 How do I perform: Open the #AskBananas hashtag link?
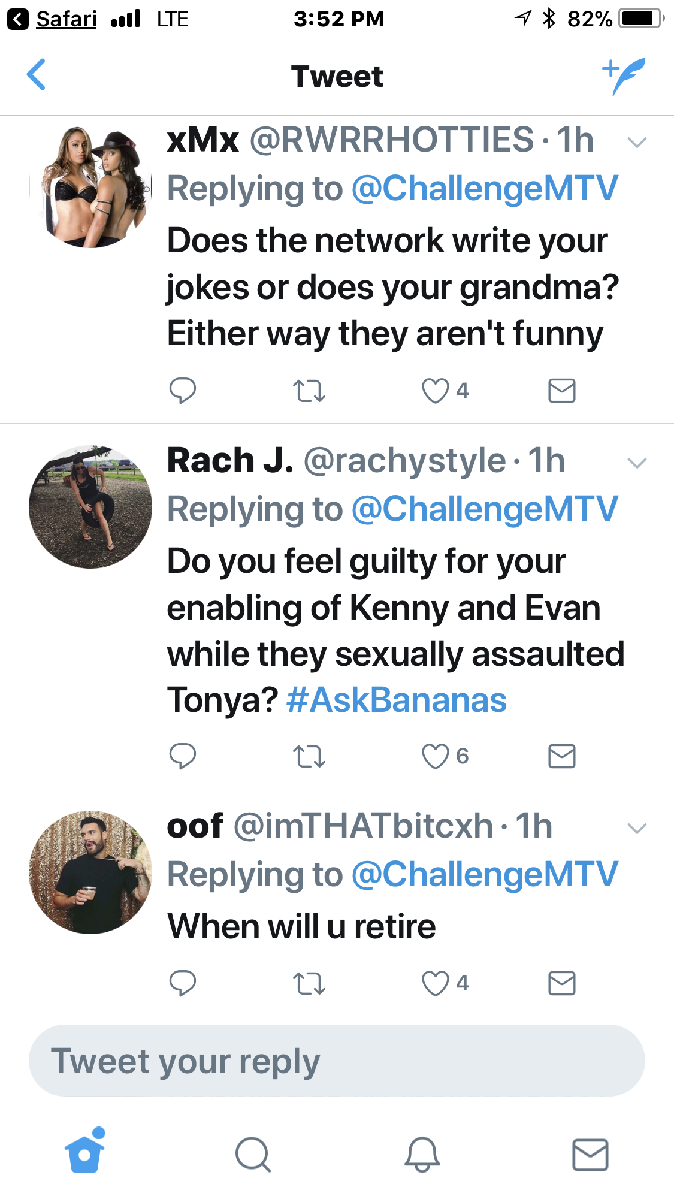[397, 700]
